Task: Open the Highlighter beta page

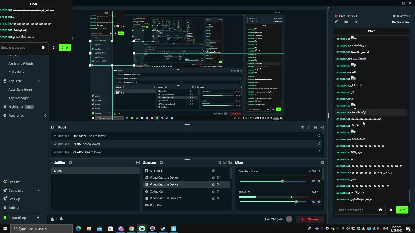Action: click(x=18, y=107)
